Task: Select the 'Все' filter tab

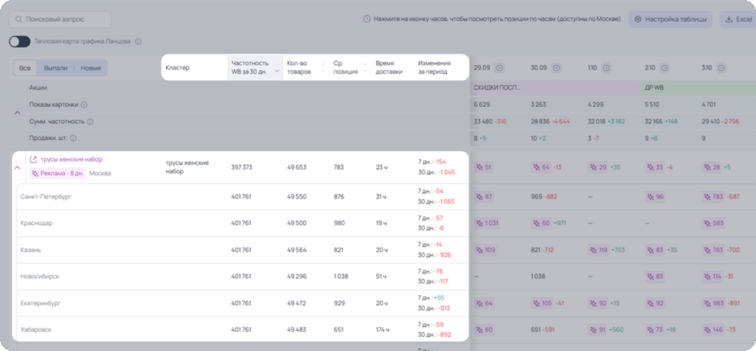Action: pos(24,68)
